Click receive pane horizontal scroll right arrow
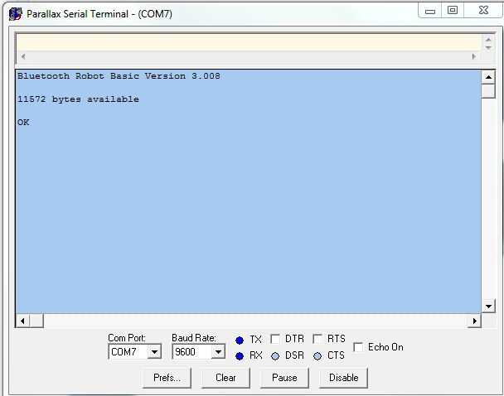The width and height of the screenshot is (504, 396). tap(474, 321)
